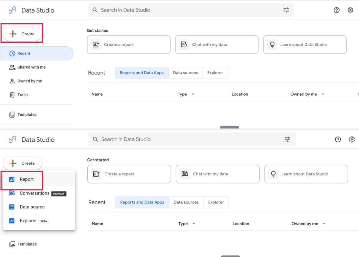This screenshot has height=257, width=359.
Task: Click the search magnifier icon in lower screenshot
Action: [x=95, y=139]
